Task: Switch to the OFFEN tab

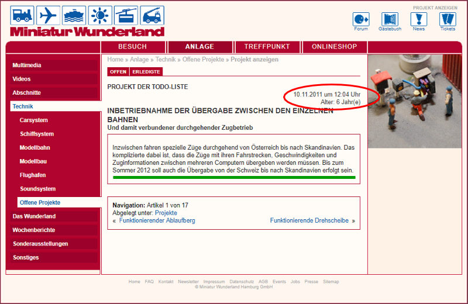Action: (x=118, y=72)
